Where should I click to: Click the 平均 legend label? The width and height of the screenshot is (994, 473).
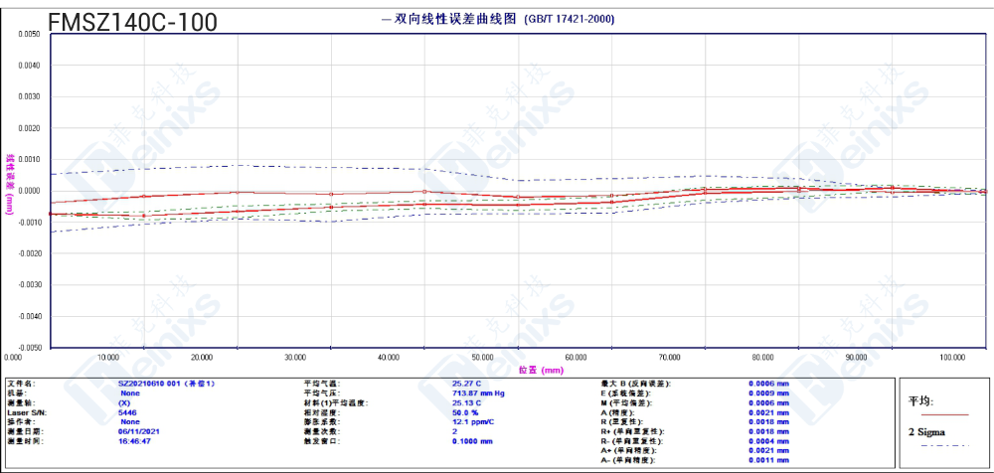point(920,400)
